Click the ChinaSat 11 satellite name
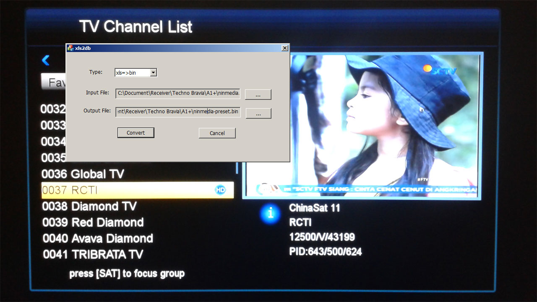The height and width of the screenshot is (302, 537). coord(315,208)
